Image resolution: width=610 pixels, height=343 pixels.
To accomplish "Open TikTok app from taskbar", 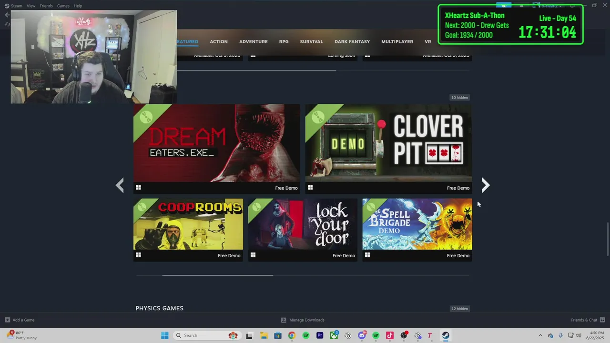I will (x=389, y=335).
